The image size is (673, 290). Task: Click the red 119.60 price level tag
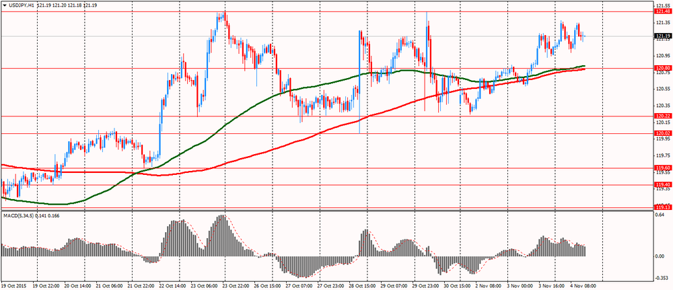coord(663,168)
